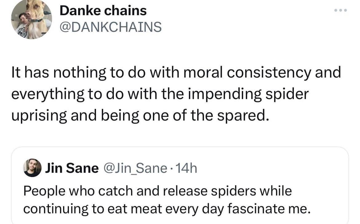The height and width of the screenshot is (224, 360).
Task: Click empty space right of Jin Sane's timestamp
Action: pyautogui.click(x=265, y=168)
